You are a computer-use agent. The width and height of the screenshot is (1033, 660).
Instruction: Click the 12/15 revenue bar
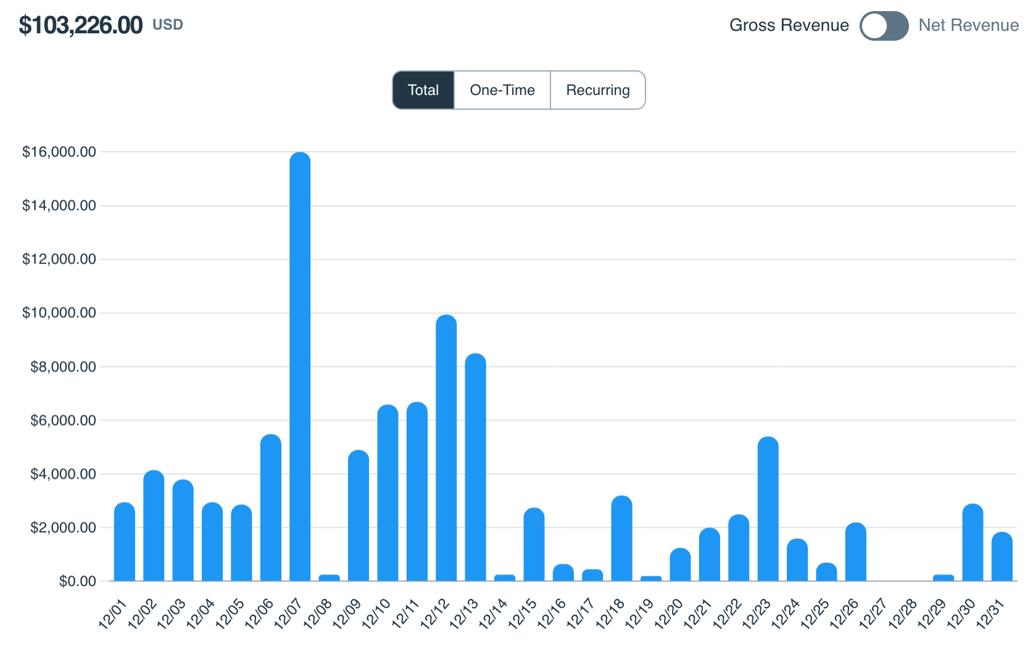(x=534, y=545)
